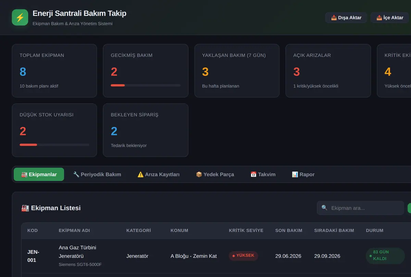This screenshot has width=411, height=277.
Task: Select the Açık Arızalar stat card
Action: (328, 71)
